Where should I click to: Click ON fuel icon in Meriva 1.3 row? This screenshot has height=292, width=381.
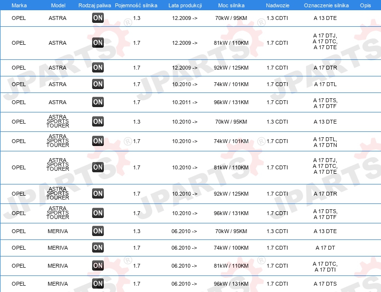(98, 231)
